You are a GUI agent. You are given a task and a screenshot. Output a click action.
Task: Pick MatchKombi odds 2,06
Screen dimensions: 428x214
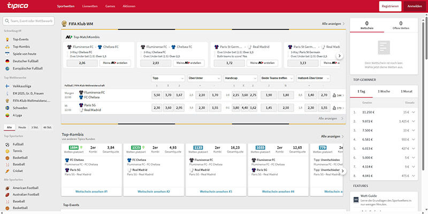[82, 63]
